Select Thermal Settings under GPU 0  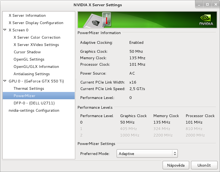click(x=29, y=88)
